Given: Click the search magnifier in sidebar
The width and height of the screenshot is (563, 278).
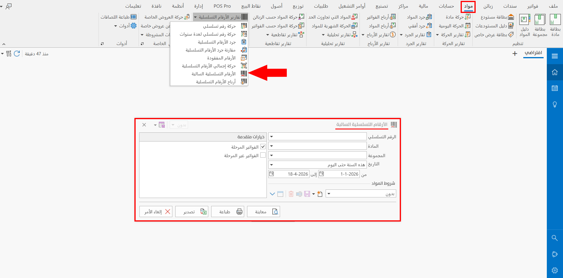Looking at the screenshot, I should pos(555,238).
